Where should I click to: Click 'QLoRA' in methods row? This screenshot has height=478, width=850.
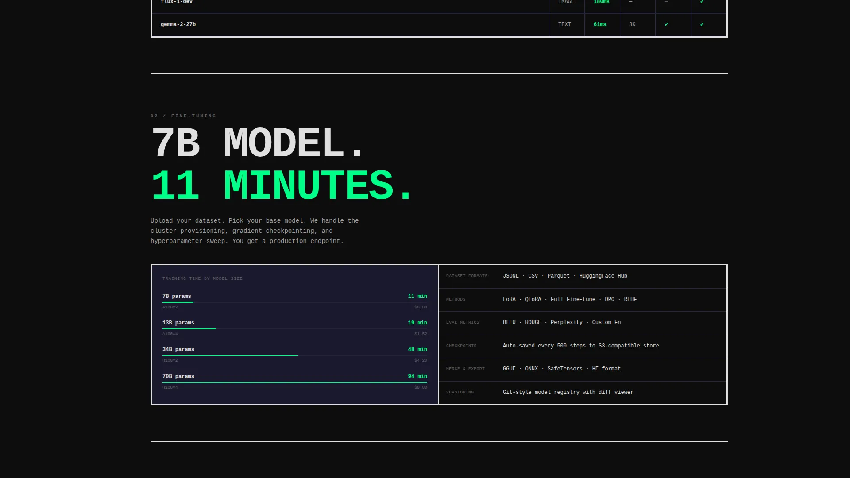[x=533, y=299]
